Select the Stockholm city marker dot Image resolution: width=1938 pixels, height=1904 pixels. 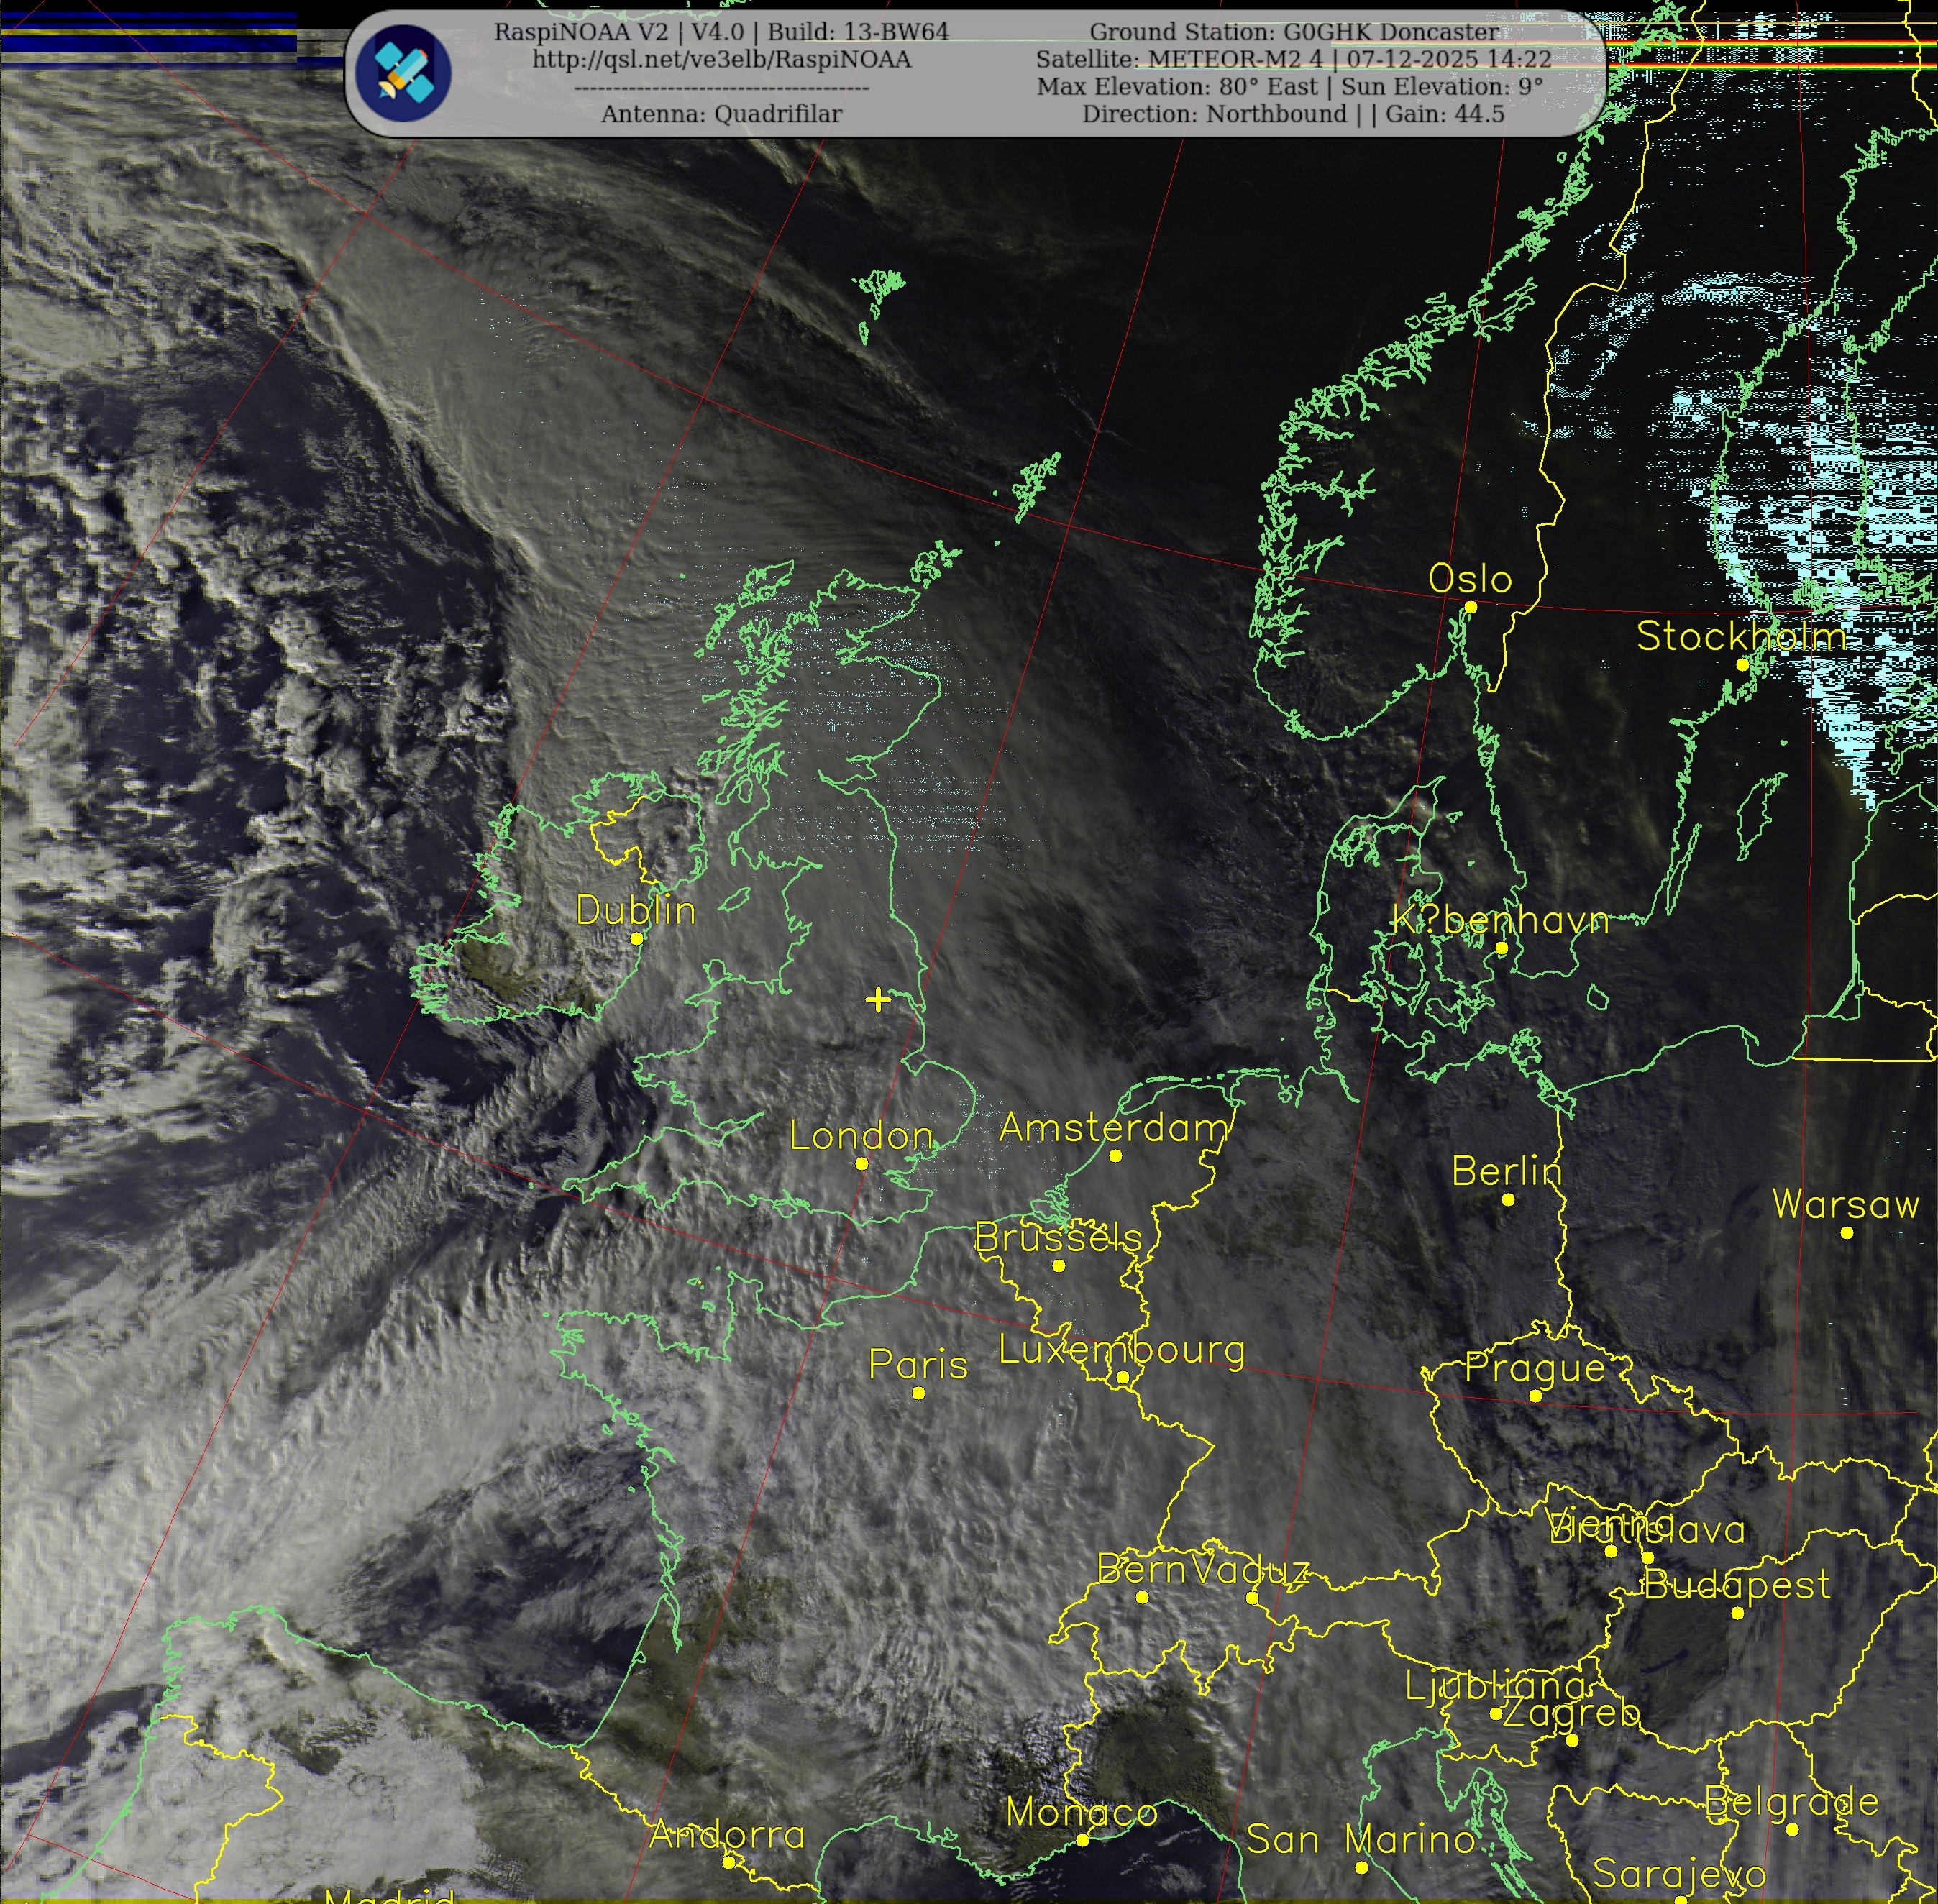[1742, 664]
